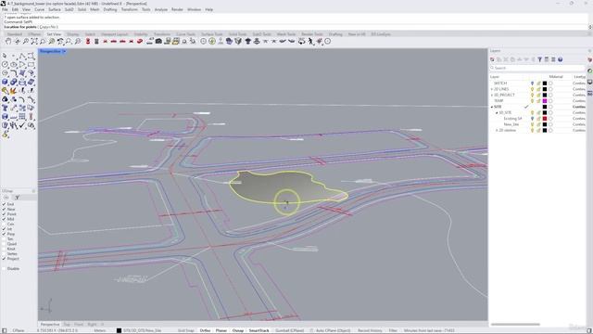Open the Perspective viewport title dropdown

64,51
